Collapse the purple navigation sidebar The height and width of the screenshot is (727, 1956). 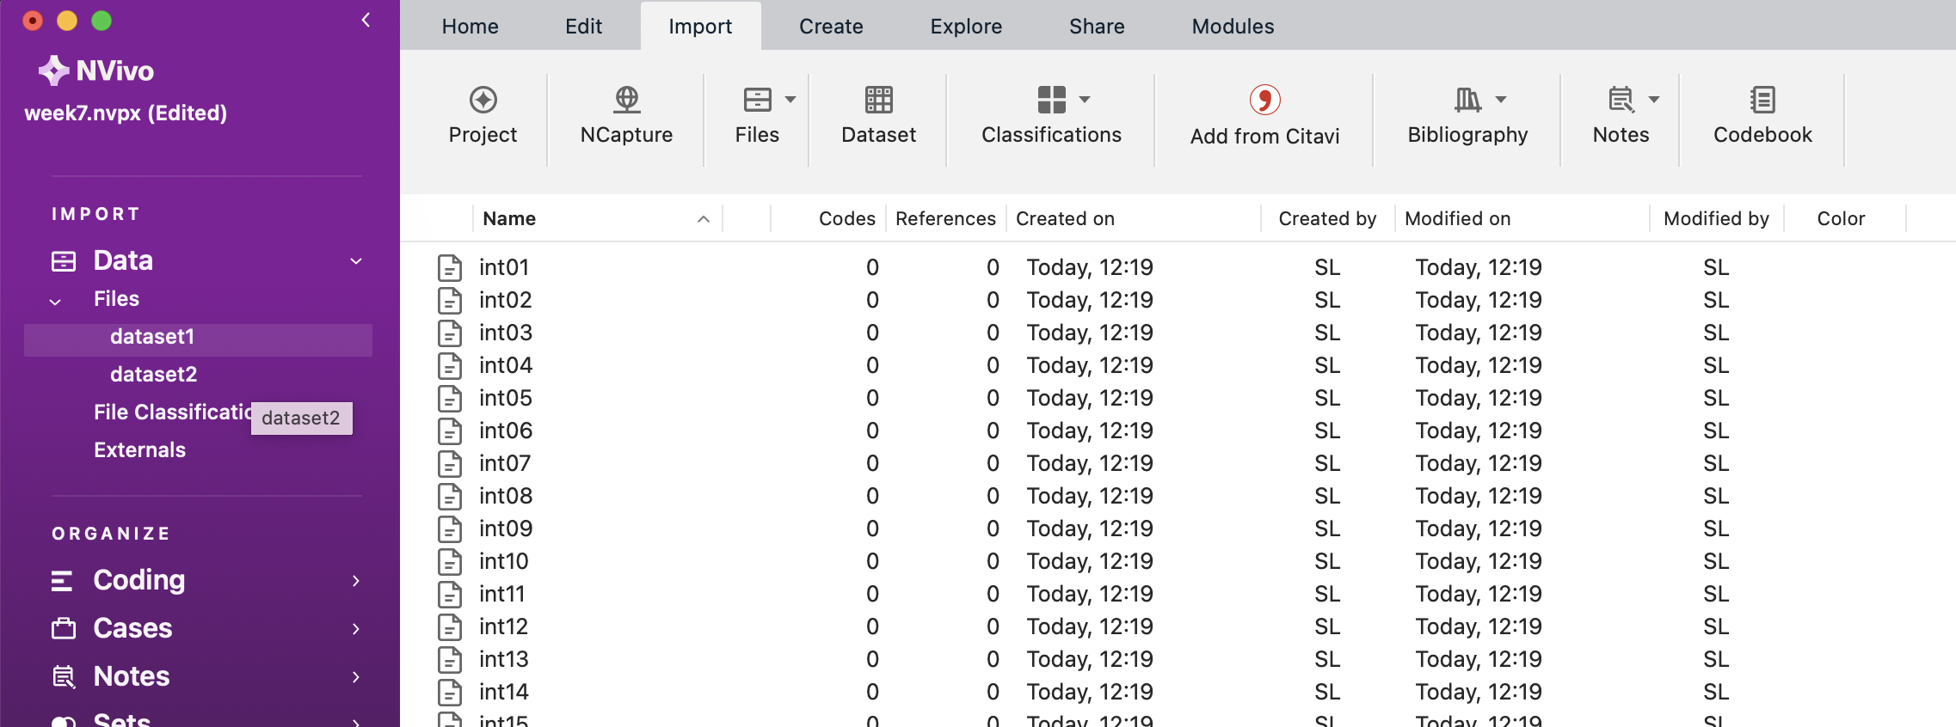pyautogui.click(x=366, y=20)
